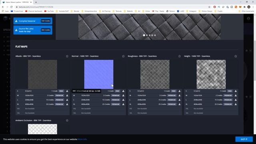The image size is (256, 144).
Task: Download Albedo 512x512 free map
Action: coord(67,91)
